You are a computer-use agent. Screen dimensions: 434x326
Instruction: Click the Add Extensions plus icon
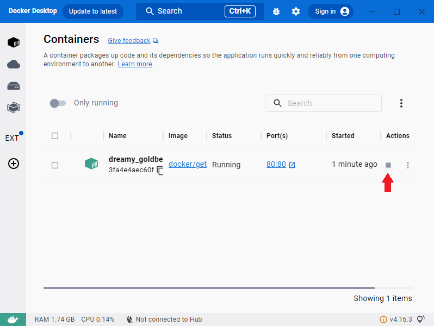pyautogui.click(x=13, y=164)
